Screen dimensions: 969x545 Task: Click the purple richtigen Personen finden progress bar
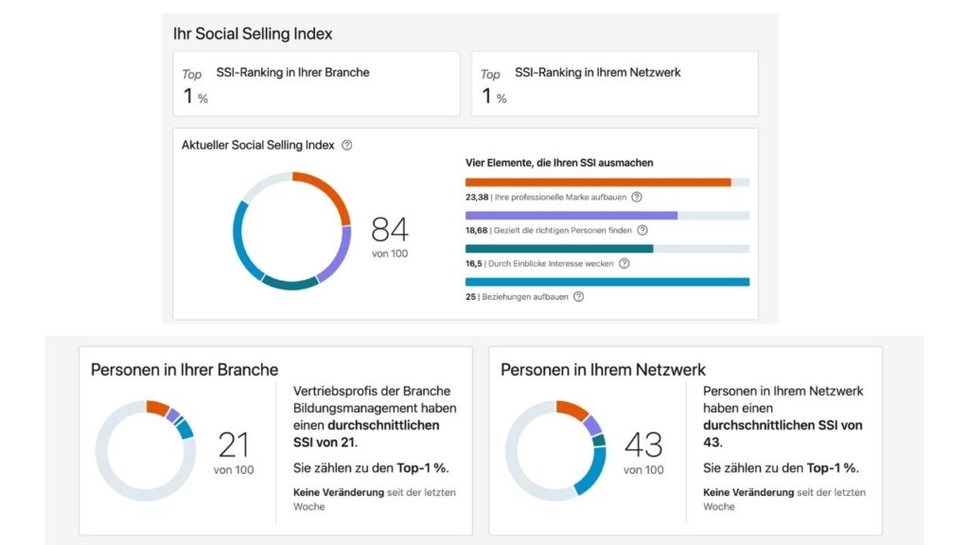[x=608, y=216]
